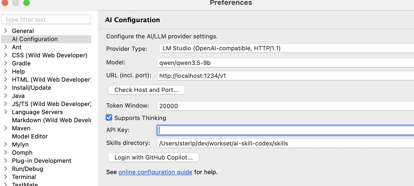Open Markdown (Wild Web Developer) page
Viewport: 414px width, 186px height.
pos(51,120)
